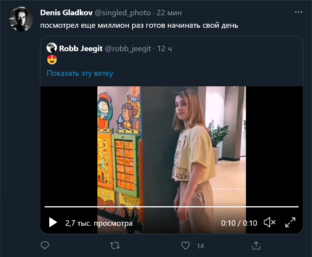Image resolution: width=312 pixels, height=257 pixels.
Task: Click the Robb Jeegit display name
Action: coord(81,48)
